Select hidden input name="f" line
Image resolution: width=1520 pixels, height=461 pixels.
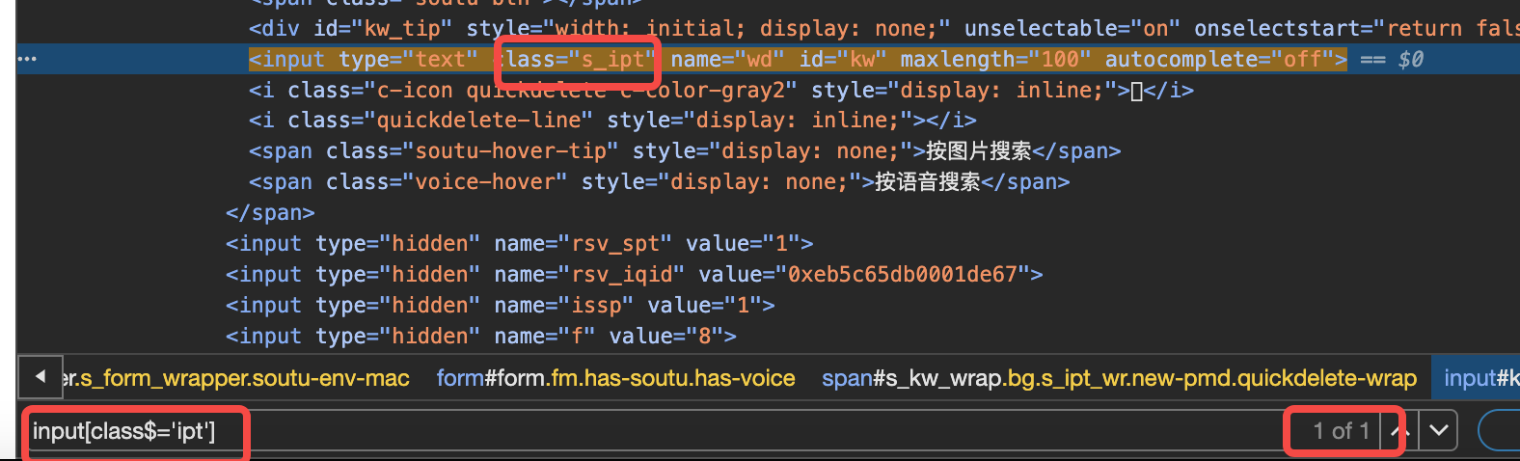[x=481, y=336]
